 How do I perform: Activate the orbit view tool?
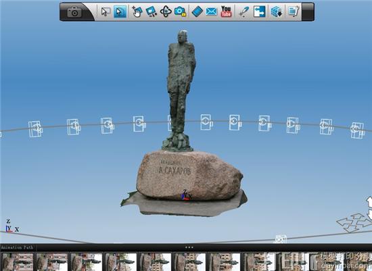pos(166,11)
